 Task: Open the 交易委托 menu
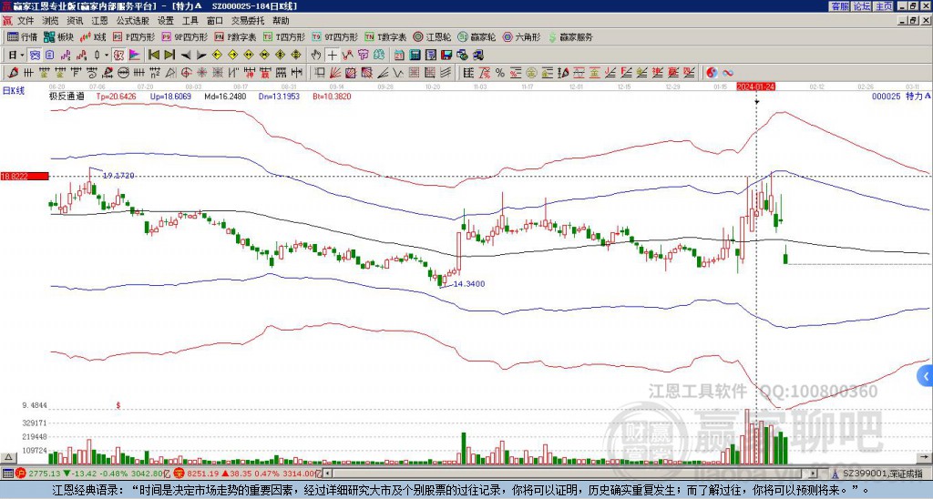pos(248,20)
